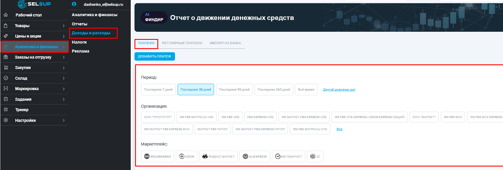Toggle organization ЯМ FBS МАТРАСЫ СПБ
This screenshot has height=170, width=503.
tap(310, 129)
